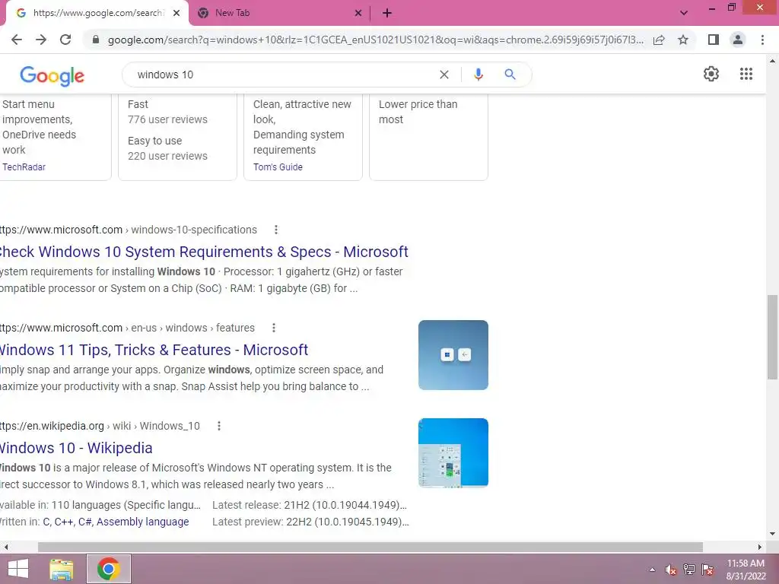This screenshot has width=779, height=584.
Task: Open network status tray icon
Action: click(688, 570)
